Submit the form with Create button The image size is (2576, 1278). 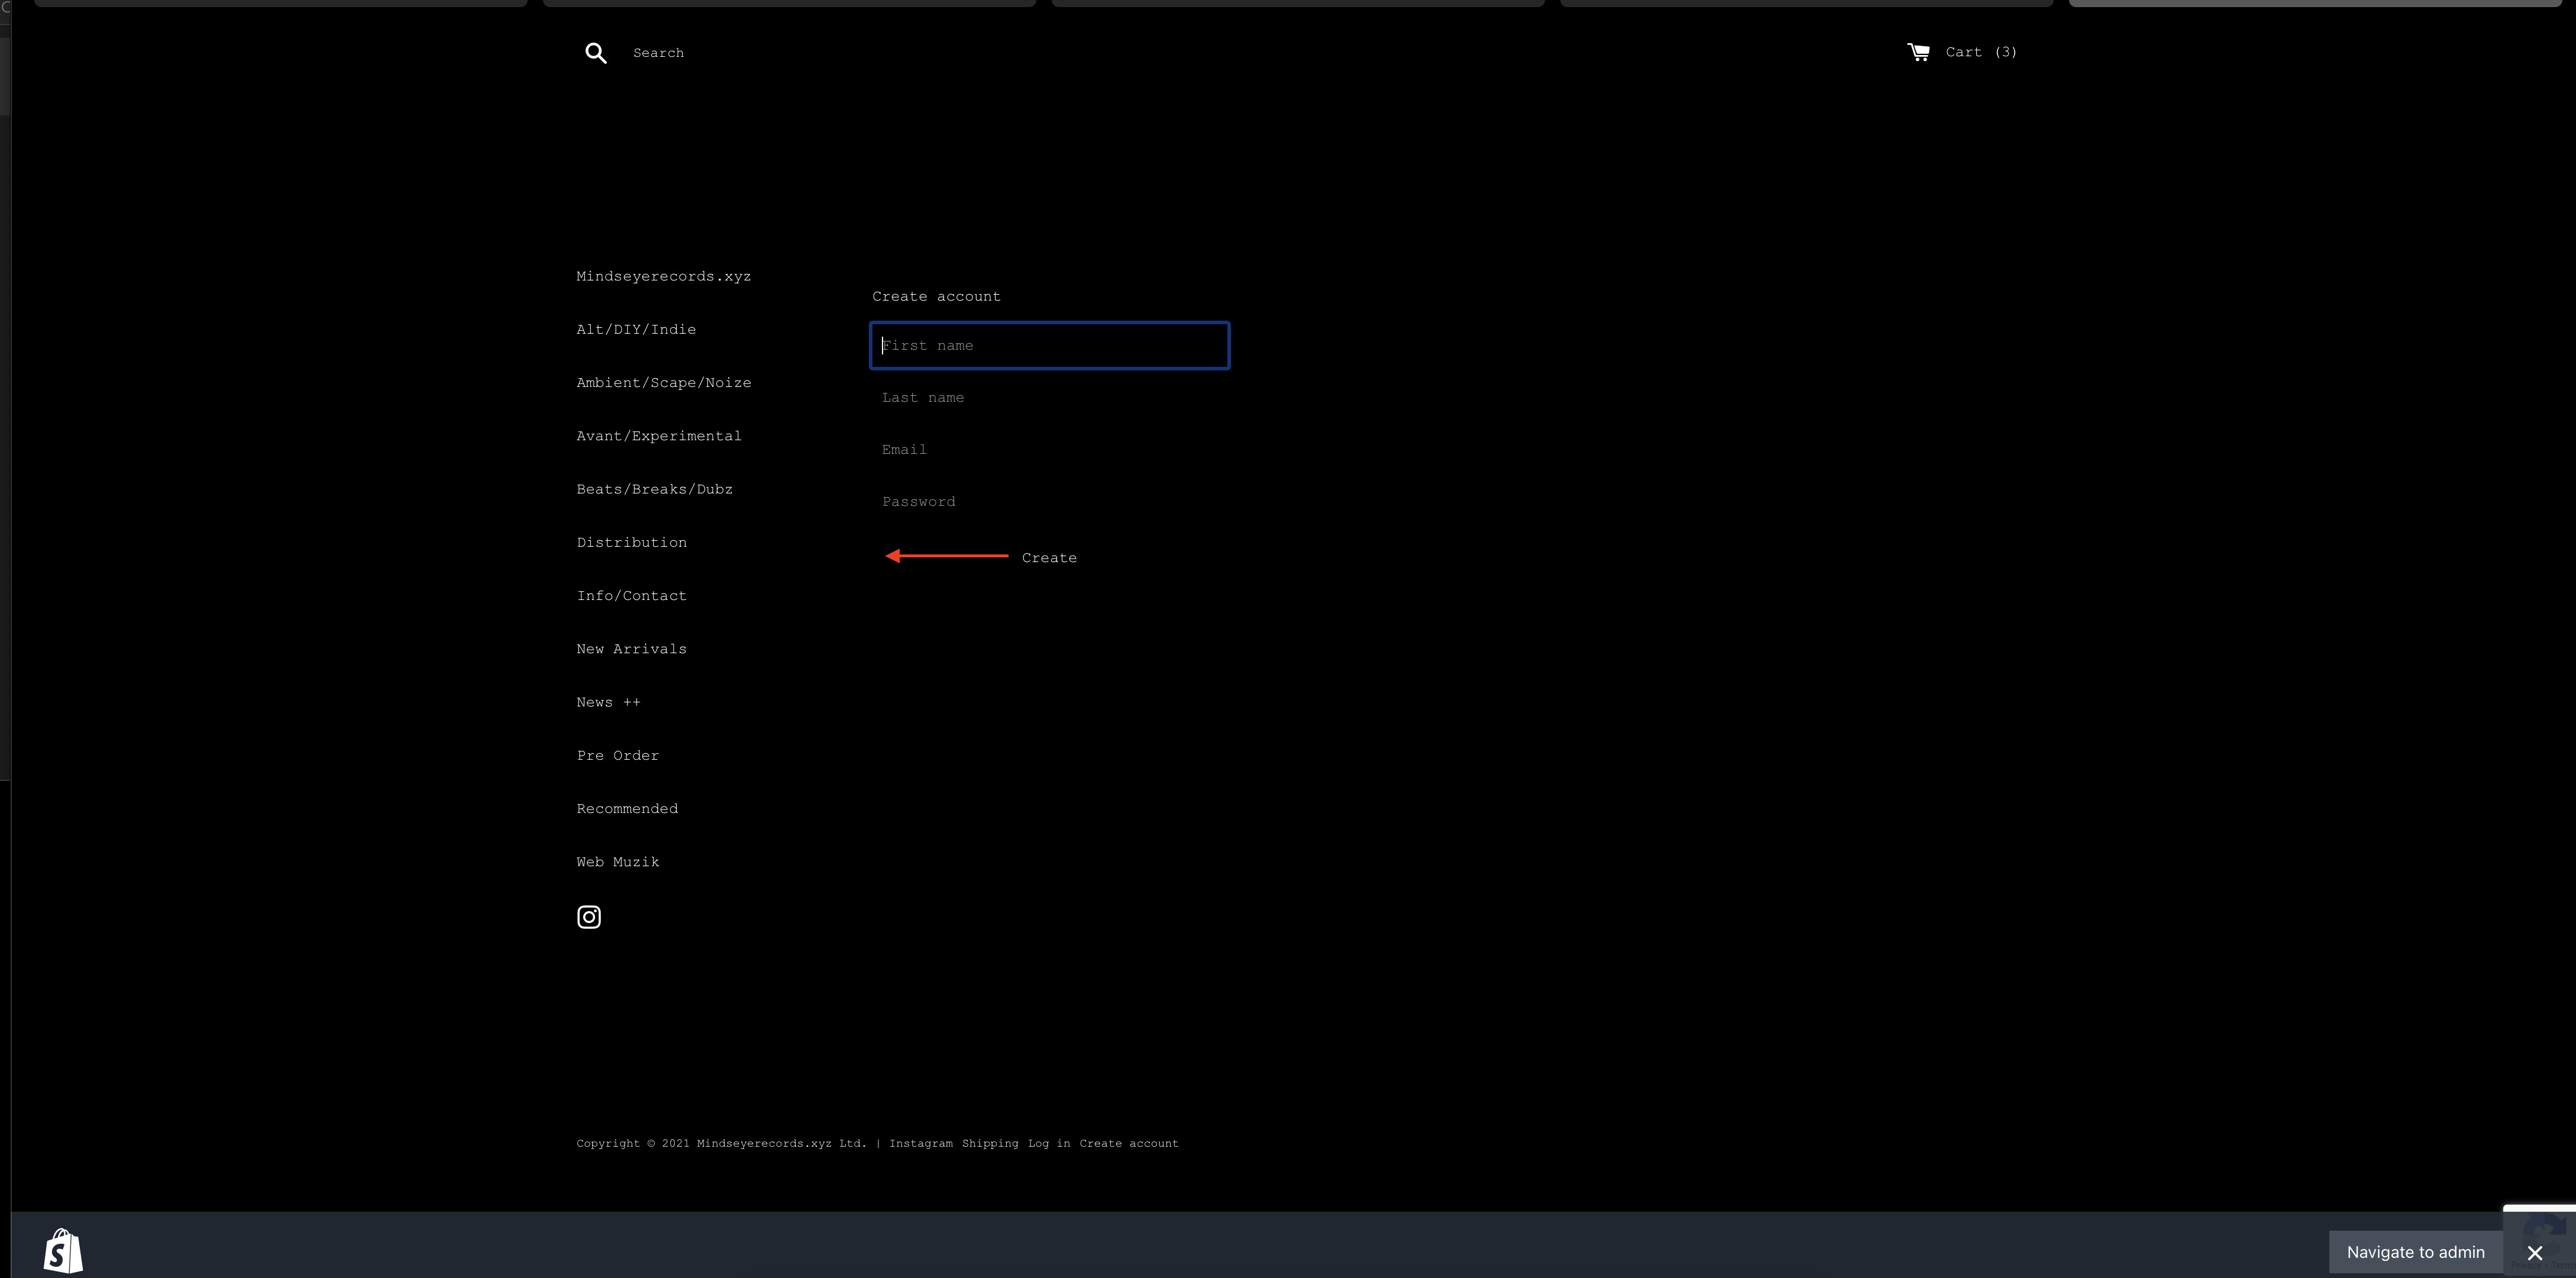1049,558
